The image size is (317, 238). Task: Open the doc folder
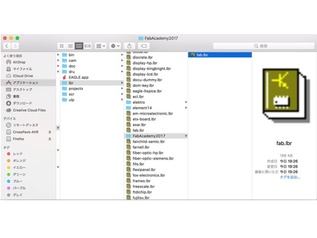pos(92,66)
